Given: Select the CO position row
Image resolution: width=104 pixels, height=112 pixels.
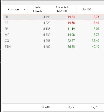Looking at the screenshot, I should (x=53, y=41).
